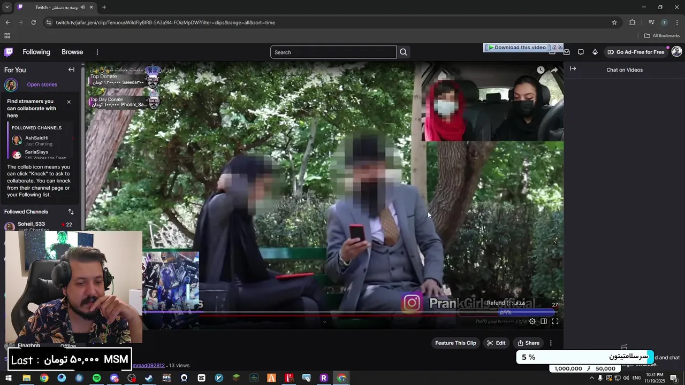The width and height of the screenshot is (685, 385).
Task: Click Go Ad-Free for Free
Action: click(x=636, y=52)
